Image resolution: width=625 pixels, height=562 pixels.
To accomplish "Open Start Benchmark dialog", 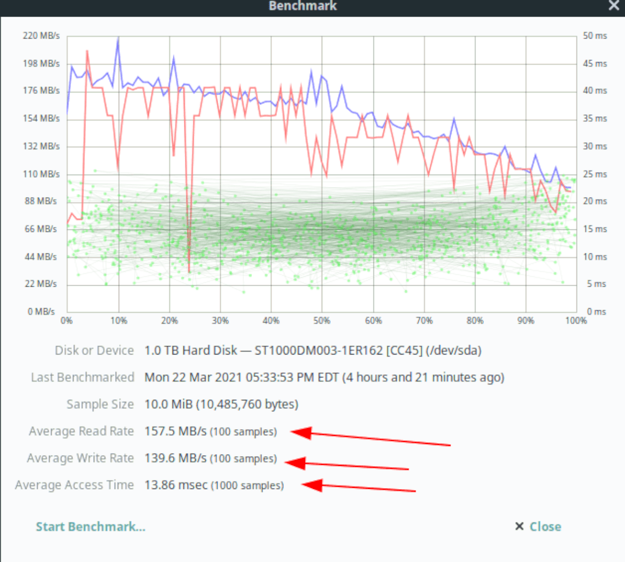I will point(91,527).
